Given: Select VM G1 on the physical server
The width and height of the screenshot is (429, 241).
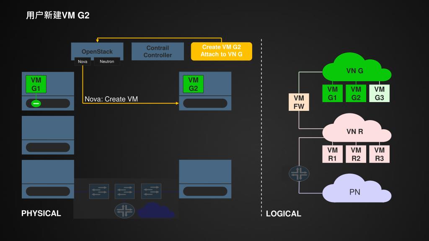Looking at the screenshot, I should click(36, 84).
